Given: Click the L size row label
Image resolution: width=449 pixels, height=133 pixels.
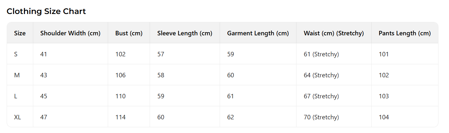Looking at the screenshot, I should click(16, 96).
